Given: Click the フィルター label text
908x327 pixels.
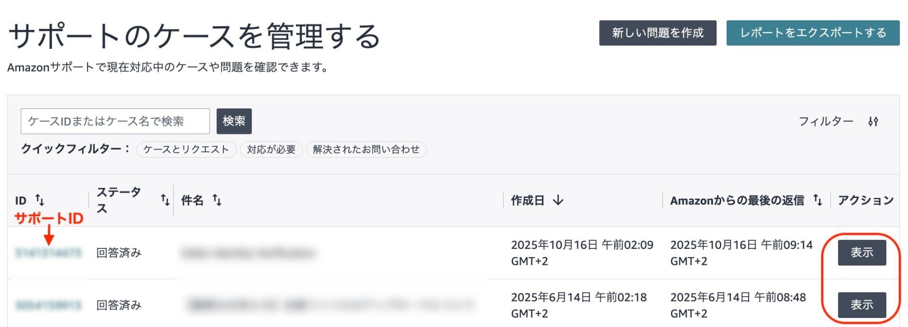Looking at the screenshot, I should (x=826, y=122).
